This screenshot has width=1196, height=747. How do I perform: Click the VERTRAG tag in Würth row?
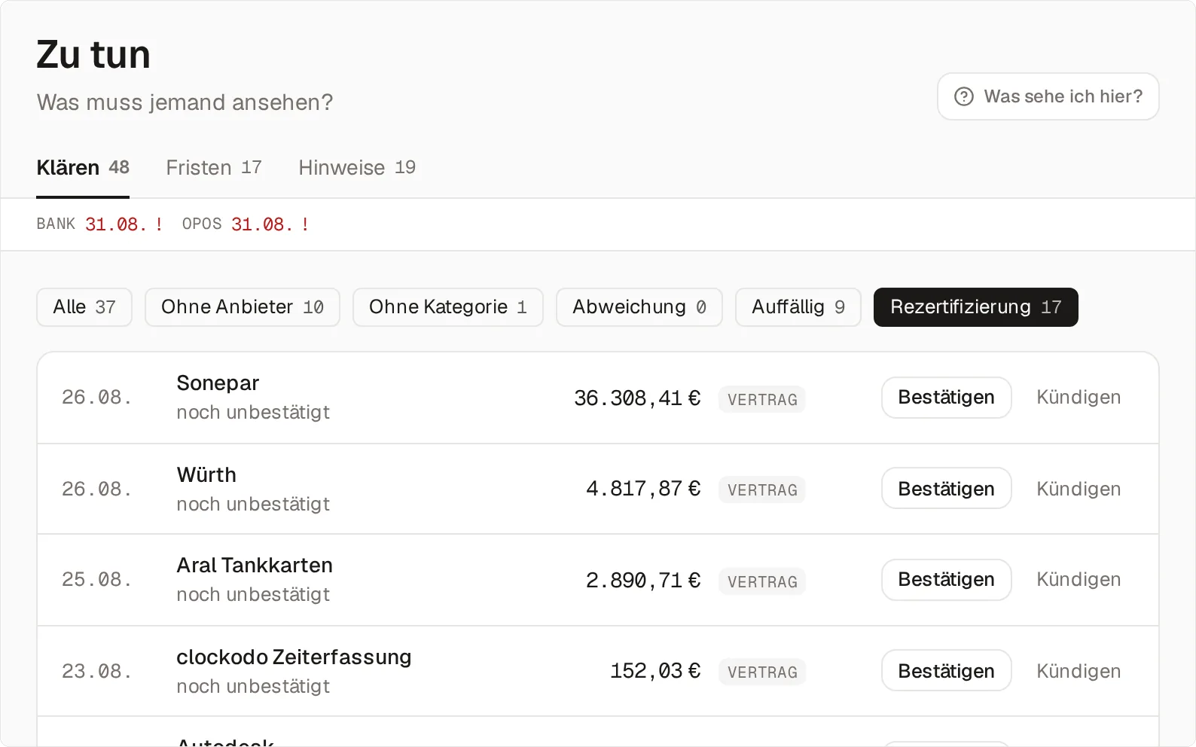[762, 489]
